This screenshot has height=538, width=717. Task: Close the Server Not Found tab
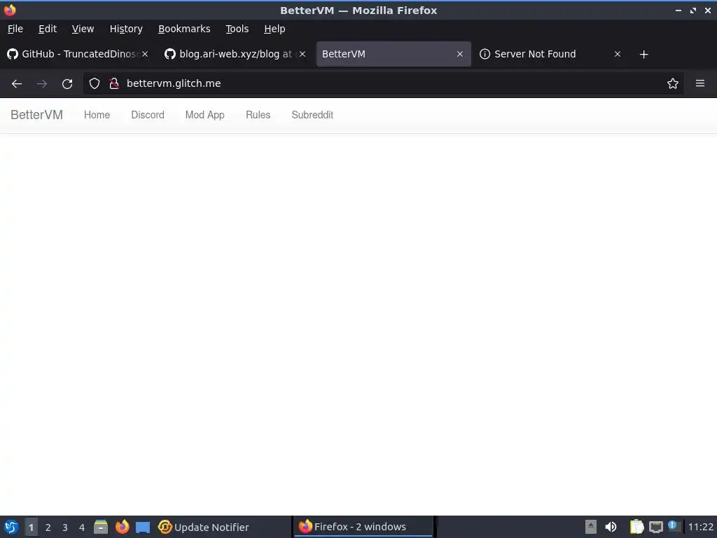point(618,54)
